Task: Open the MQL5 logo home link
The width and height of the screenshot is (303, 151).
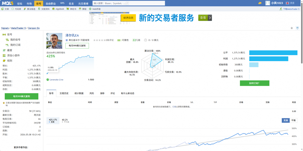Action: tap(8, 3)
